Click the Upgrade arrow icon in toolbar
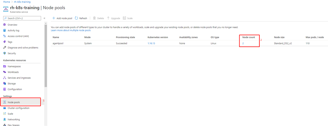Viewport: 328px width, 126px height. pyautogui.click(x=108, y=18)
